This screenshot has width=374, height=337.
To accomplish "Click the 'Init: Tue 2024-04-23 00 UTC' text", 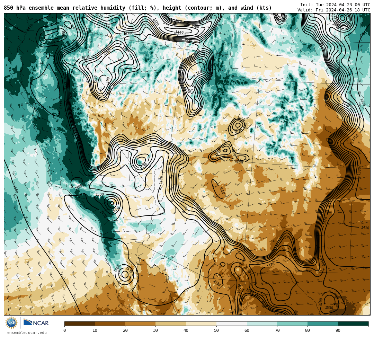I will pos(335,5).
